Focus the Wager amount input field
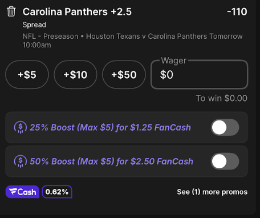 (200, 75)
